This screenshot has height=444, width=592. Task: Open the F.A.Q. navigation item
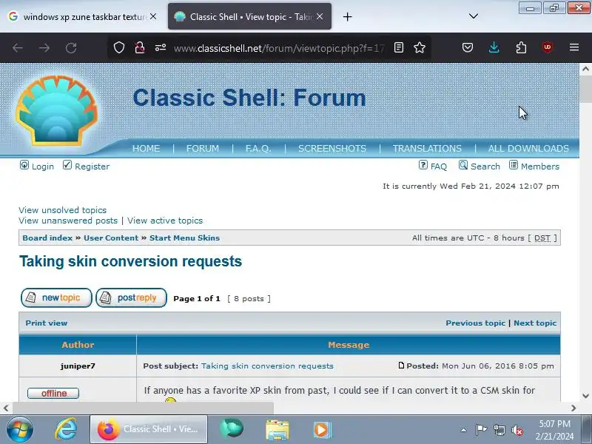tap(258, 149)
